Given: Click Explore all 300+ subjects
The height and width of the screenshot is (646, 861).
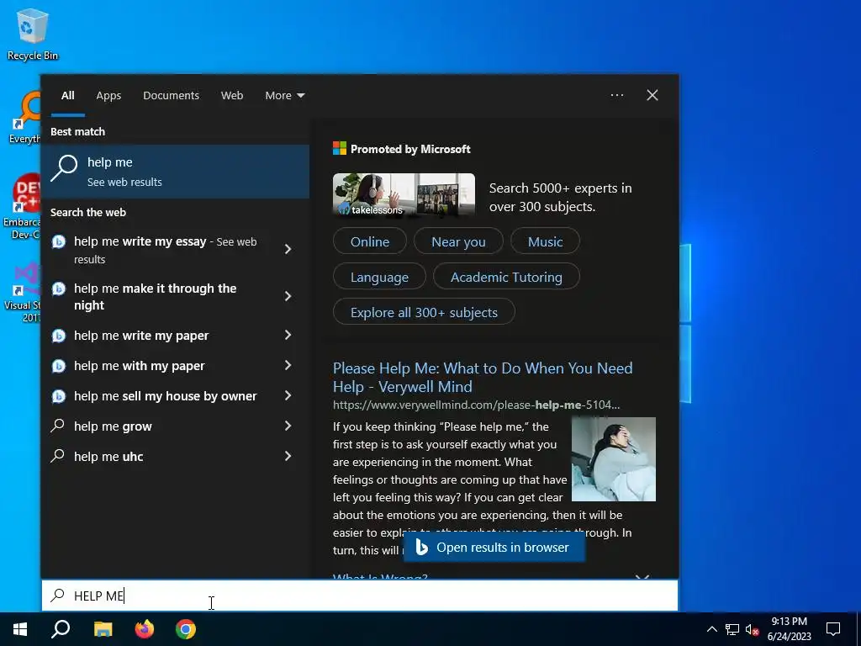Looking at the screenshot, I should click(x=424, y=312).
